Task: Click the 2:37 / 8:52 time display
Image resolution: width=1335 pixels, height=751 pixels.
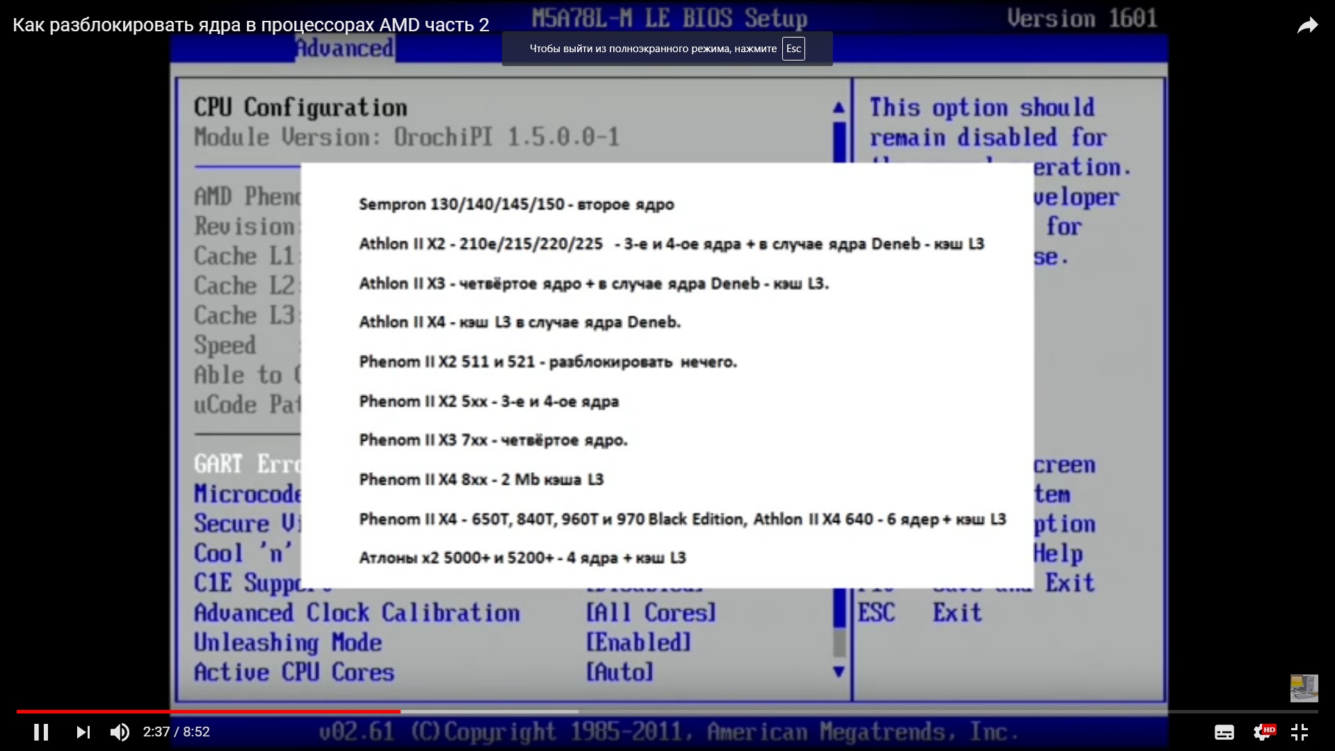Action: [x=176, y=732]
